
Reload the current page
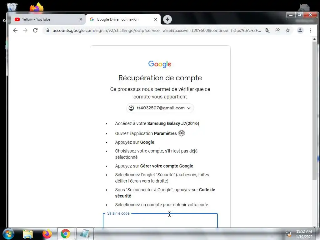pyautogui.click(x=35, y=30)
